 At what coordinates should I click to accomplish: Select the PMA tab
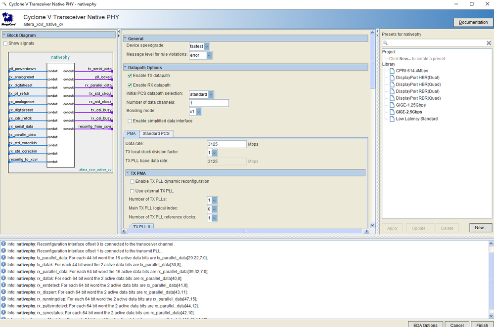click(131, 133)
